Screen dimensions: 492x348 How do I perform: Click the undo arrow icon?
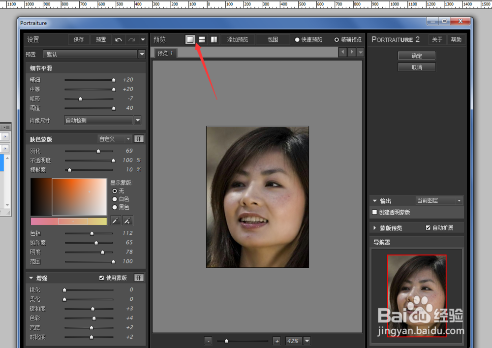pos(118,39)
